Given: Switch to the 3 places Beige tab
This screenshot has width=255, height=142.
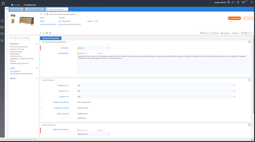Looking at the screenshot, I should [34, 9].
